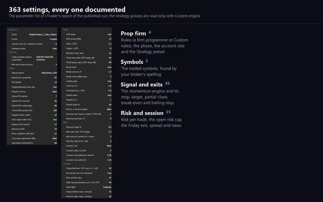Collapse the Exits parameter group header

point(65,30)
